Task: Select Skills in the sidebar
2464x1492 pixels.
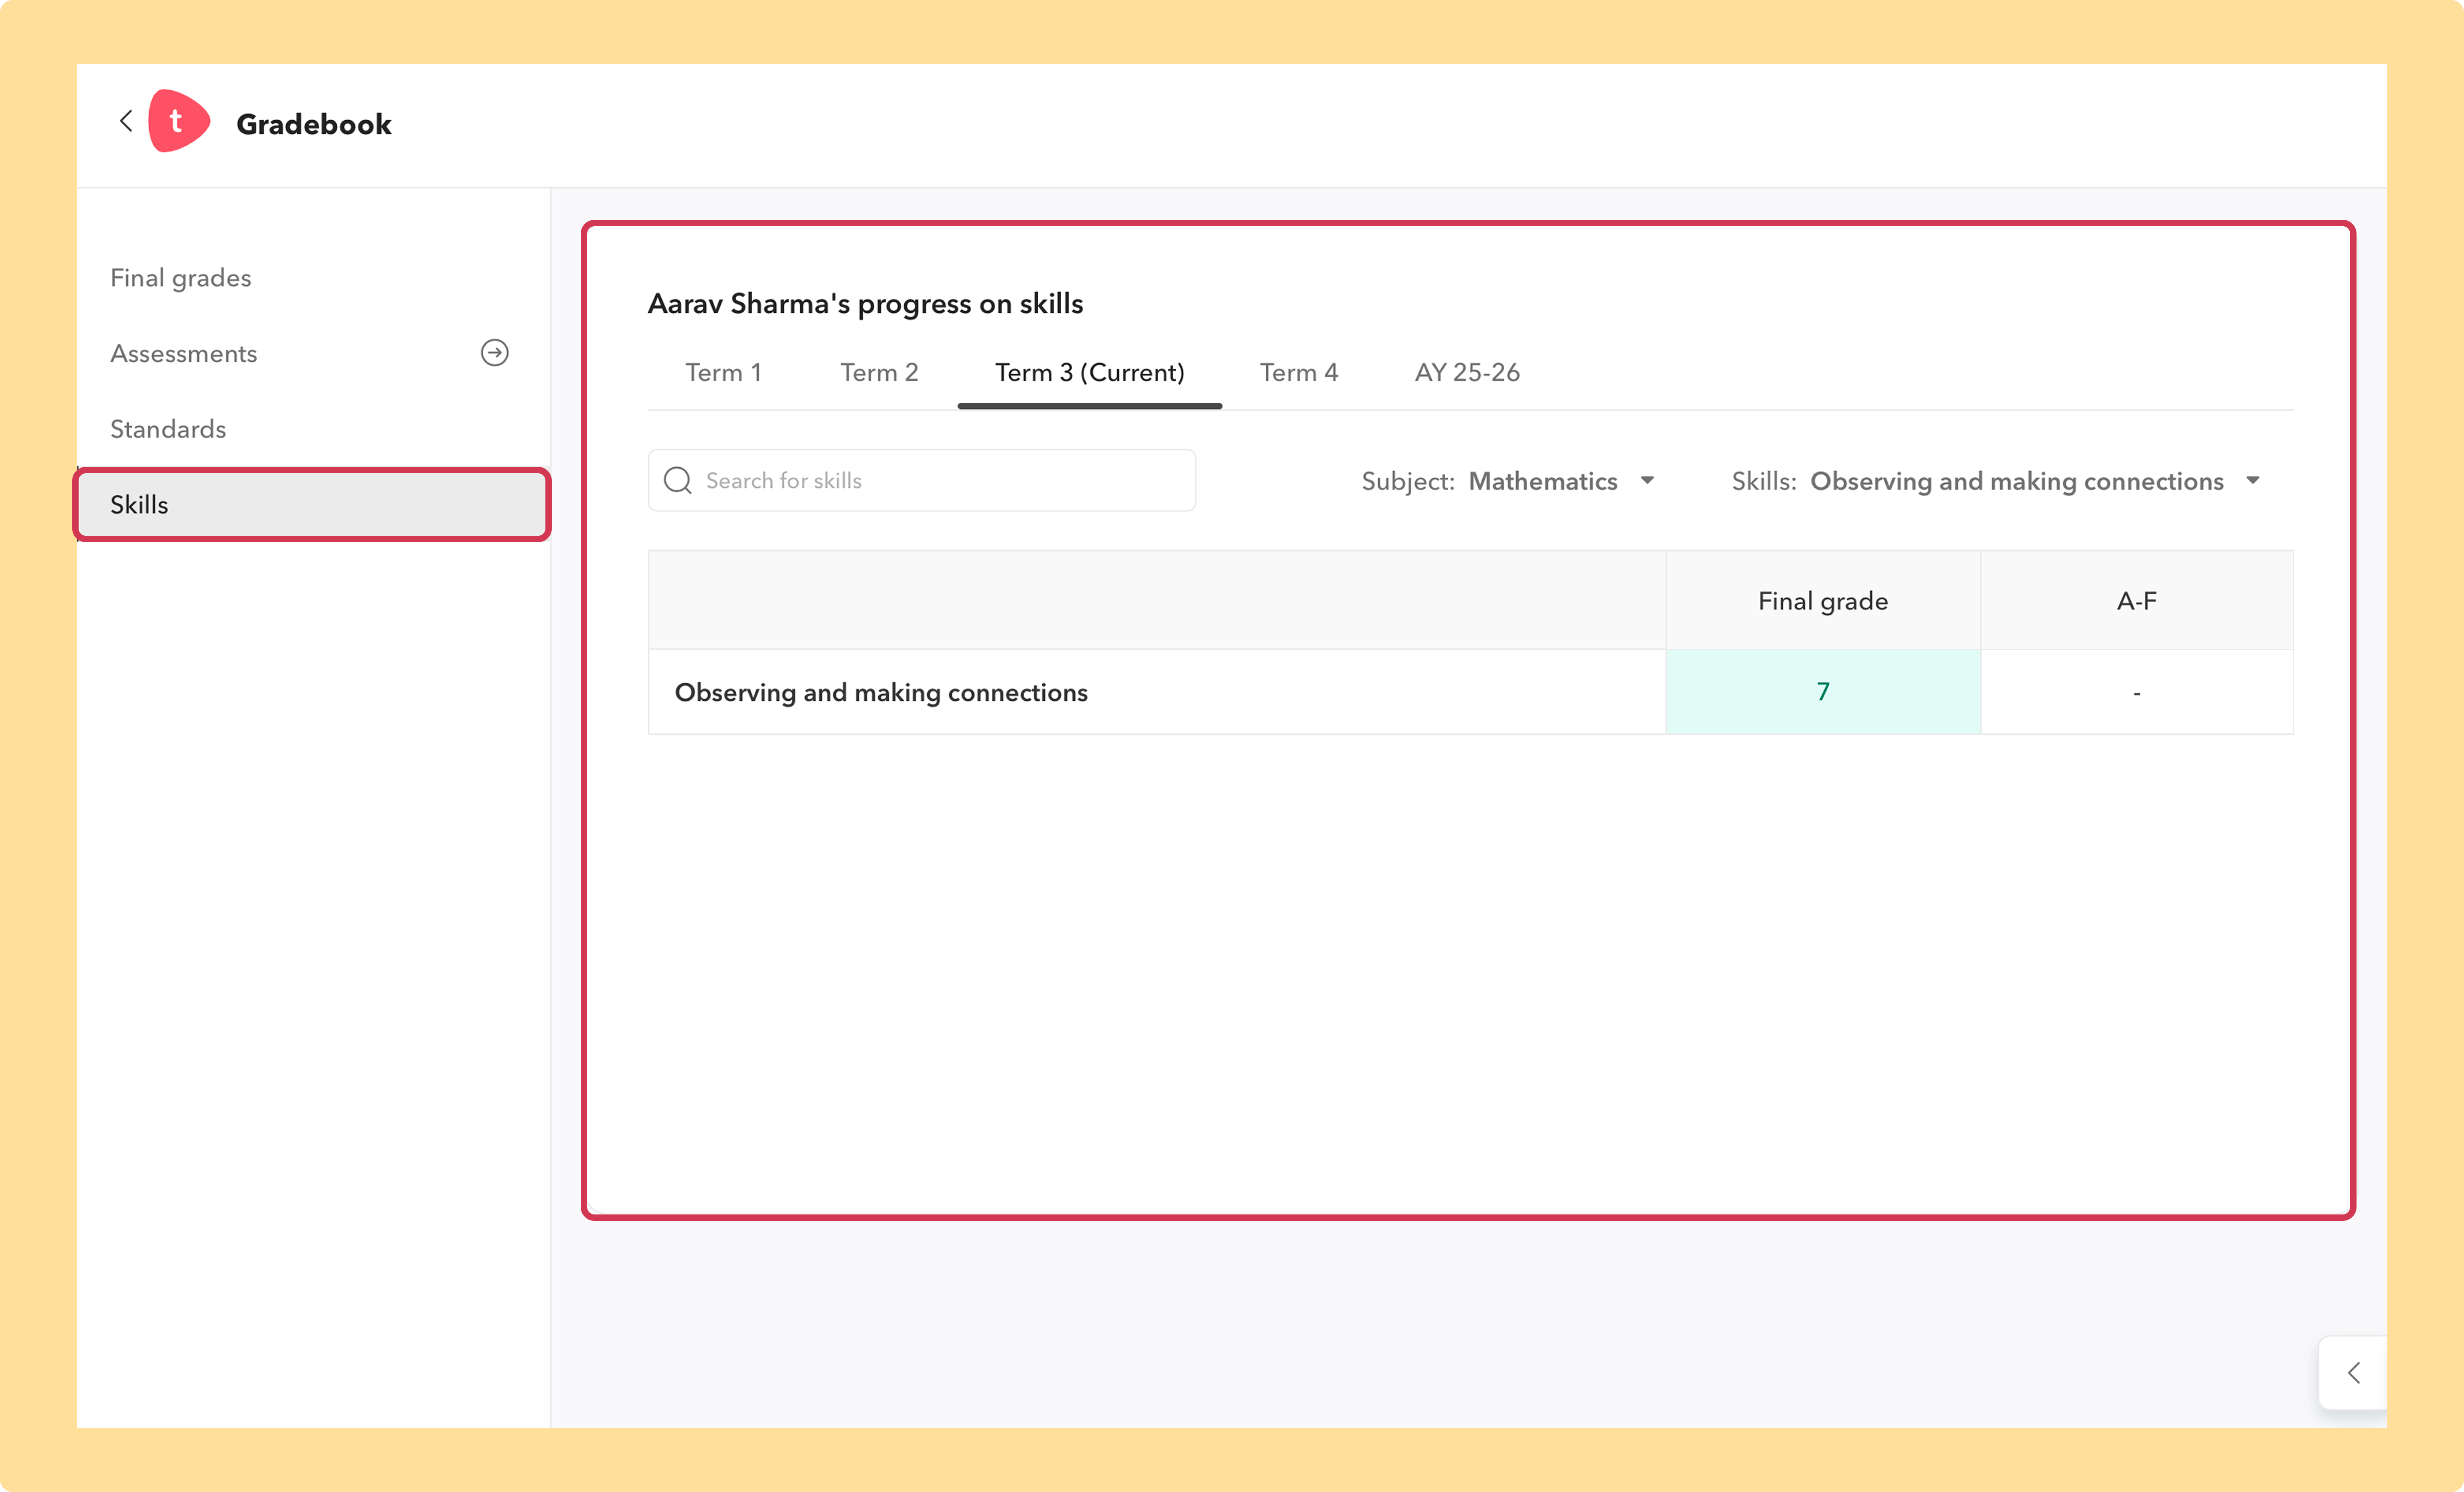Action: 313,504
